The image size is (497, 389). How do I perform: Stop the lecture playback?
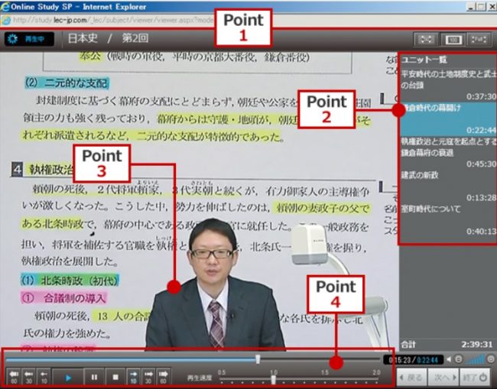point(115,377)
